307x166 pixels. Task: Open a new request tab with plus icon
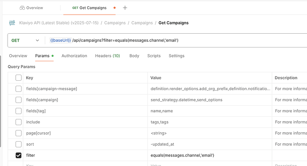pos(125,8)
